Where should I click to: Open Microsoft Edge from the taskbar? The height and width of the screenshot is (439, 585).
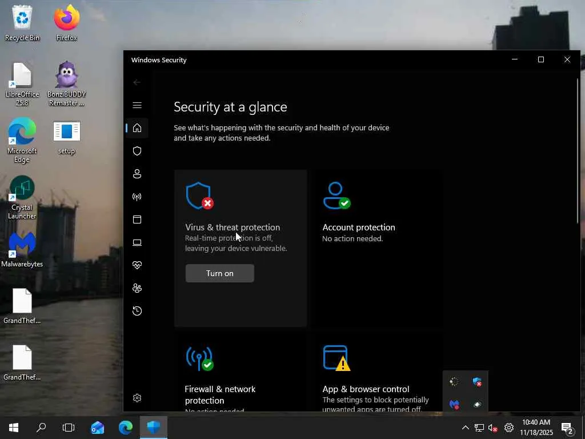click(x=125, y=428)
